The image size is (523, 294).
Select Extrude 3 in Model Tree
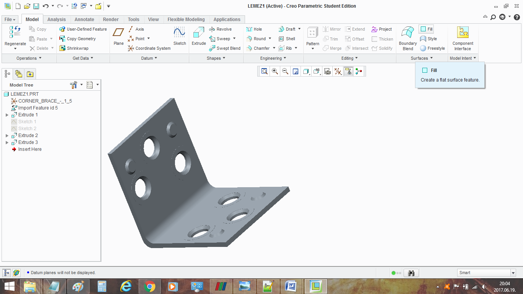pyautogui.click(x=28, y=142)
